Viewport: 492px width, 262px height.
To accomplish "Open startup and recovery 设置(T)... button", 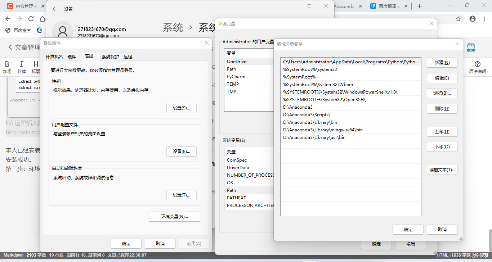I will coord(182,195).
